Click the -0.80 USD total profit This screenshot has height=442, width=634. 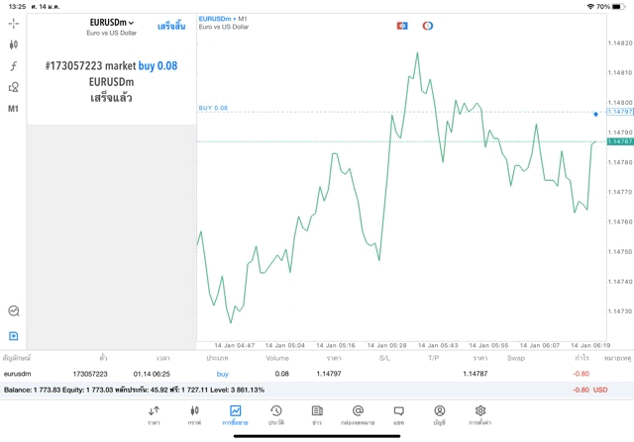590,390
